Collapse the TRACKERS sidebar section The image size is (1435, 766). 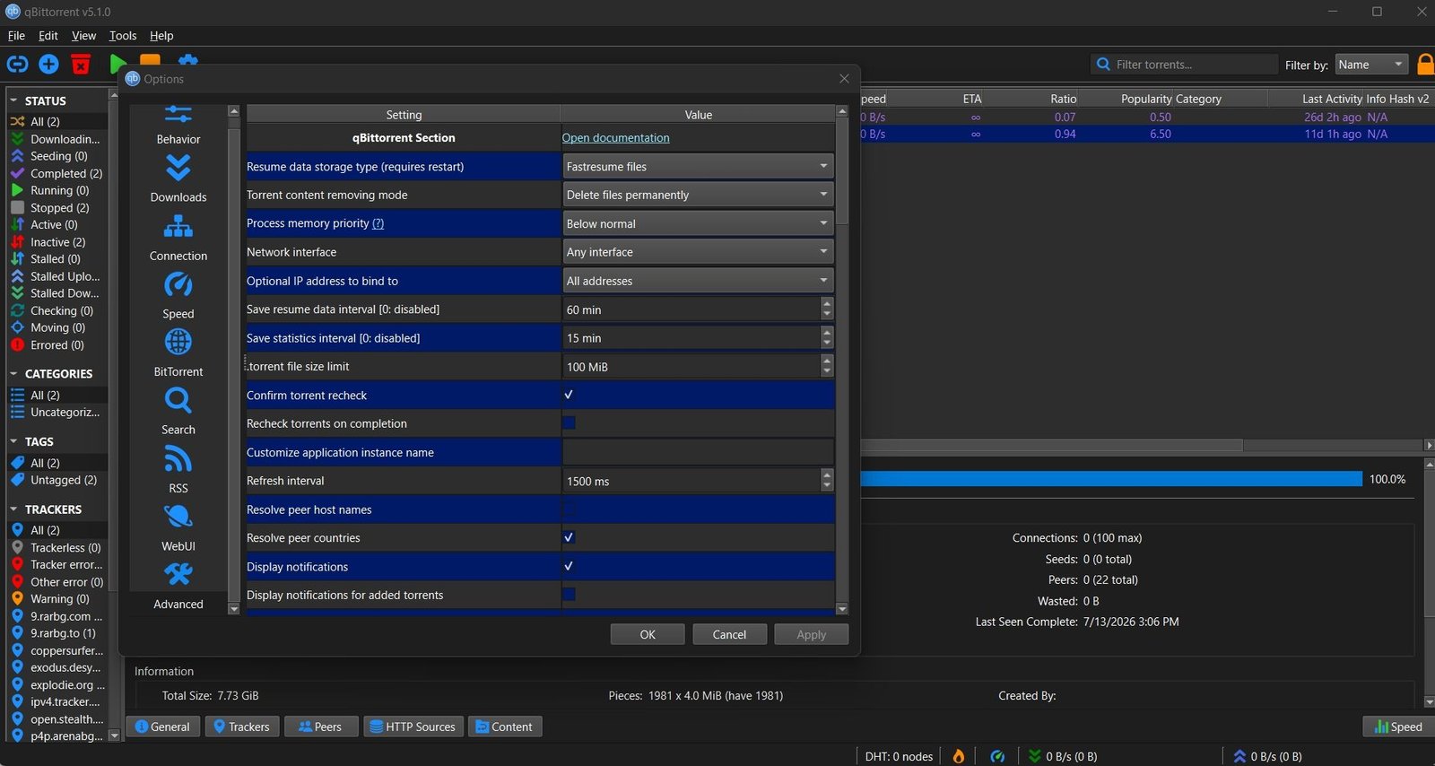click(13, 509)
